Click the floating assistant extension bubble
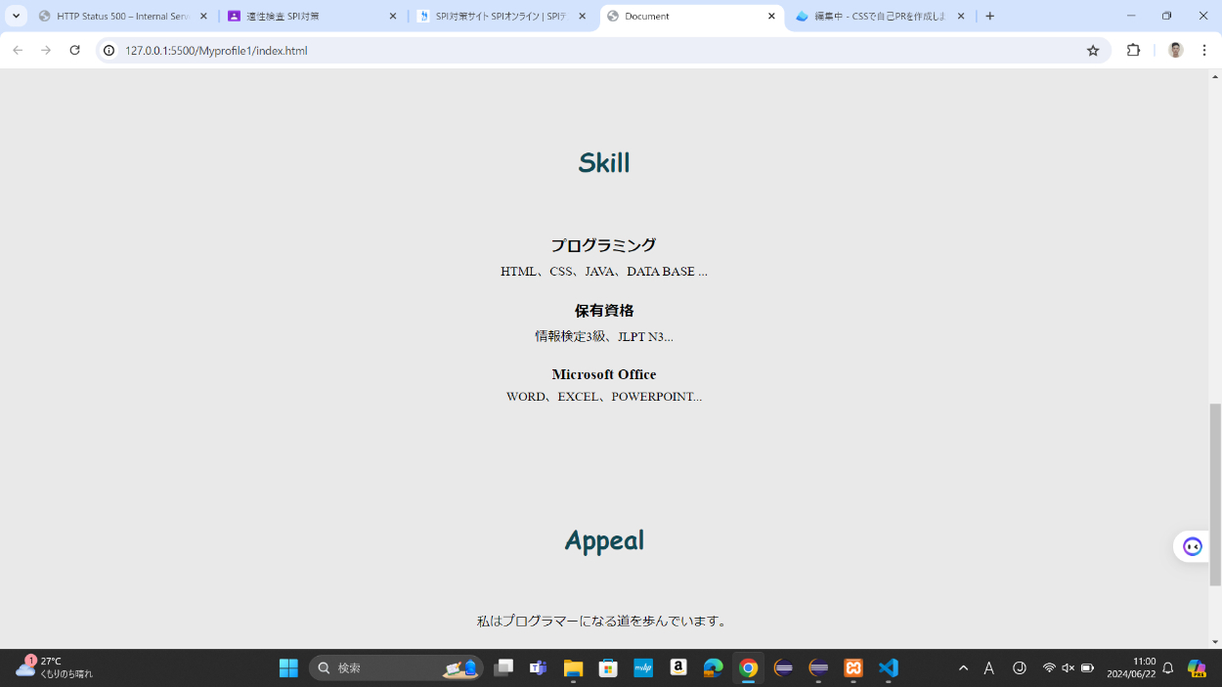 1193,546
